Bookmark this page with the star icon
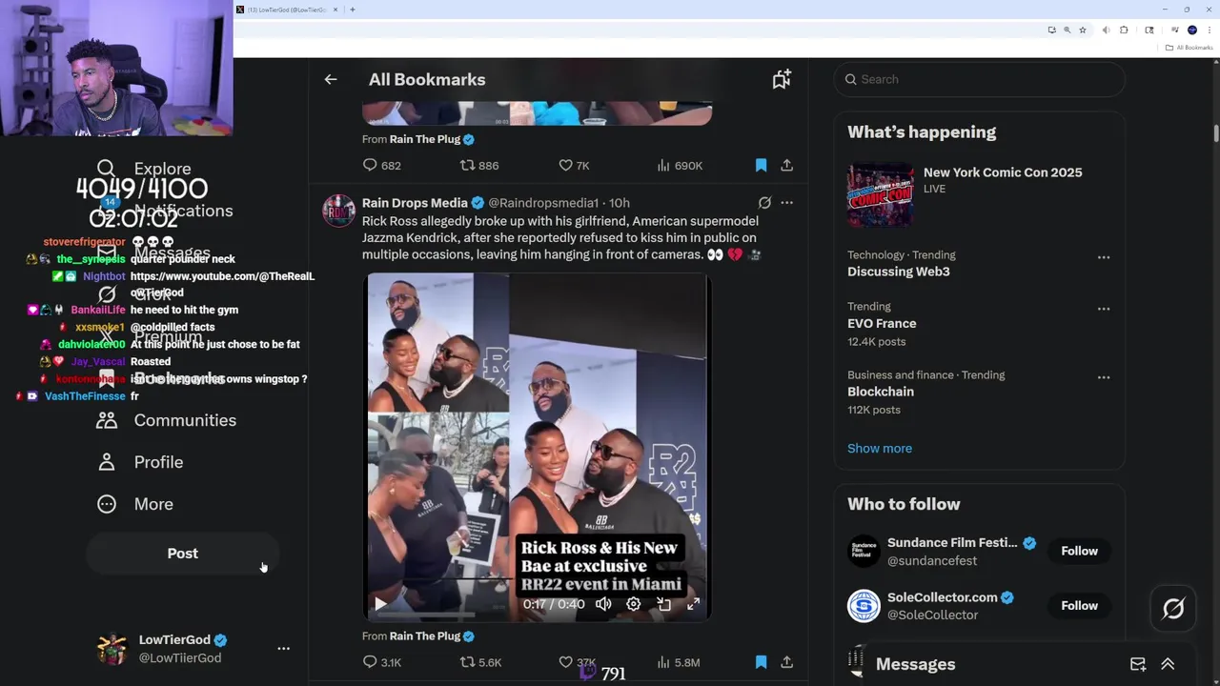Screen dimensions: 1220x686 [1082, 30]
